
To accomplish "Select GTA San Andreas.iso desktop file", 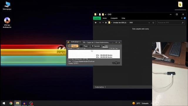I will (7, 23).
